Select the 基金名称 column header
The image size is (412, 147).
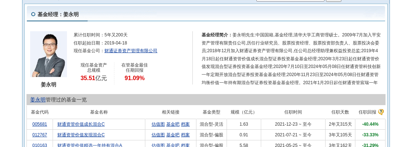click(99, 112)
